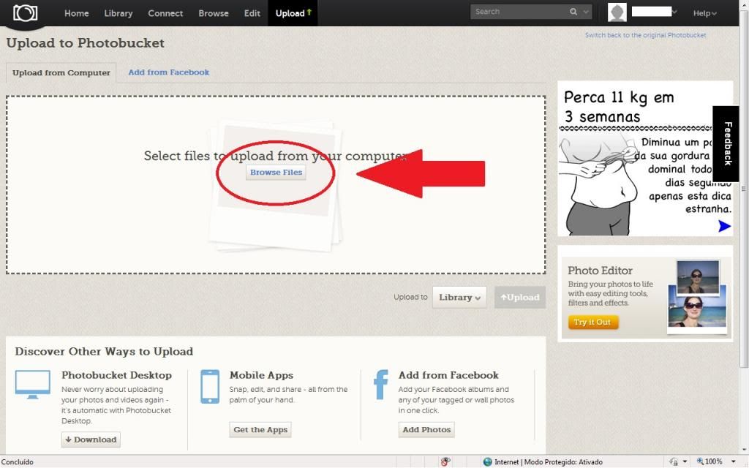
Task: Open the Browse menu item
Action: 214,13
